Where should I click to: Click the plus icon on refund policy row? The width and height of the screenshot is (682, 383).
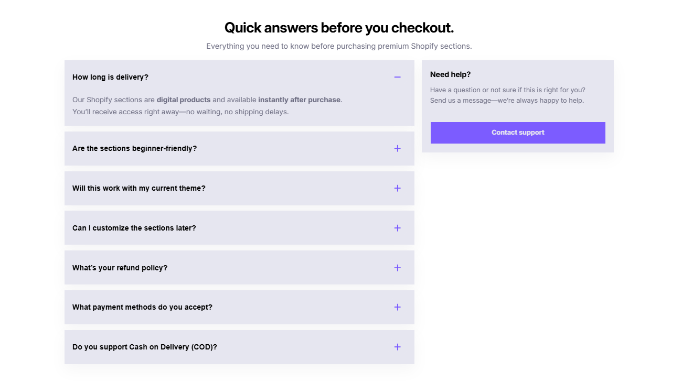397,267
